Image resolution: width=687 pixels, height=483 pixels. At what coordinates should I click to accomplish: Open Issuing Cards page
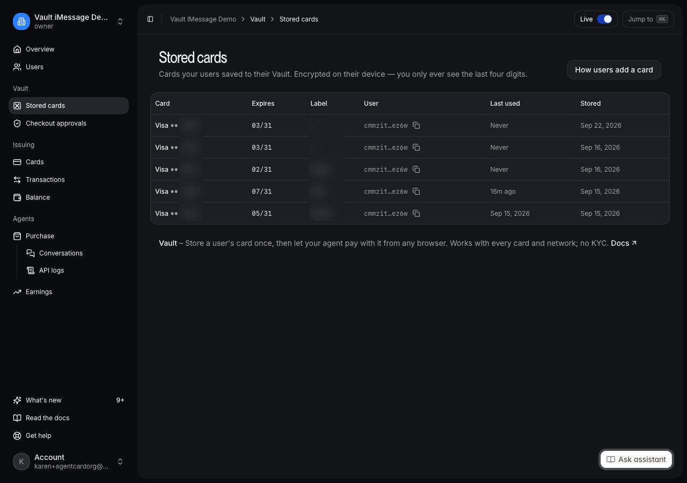(x=69, y=162)
